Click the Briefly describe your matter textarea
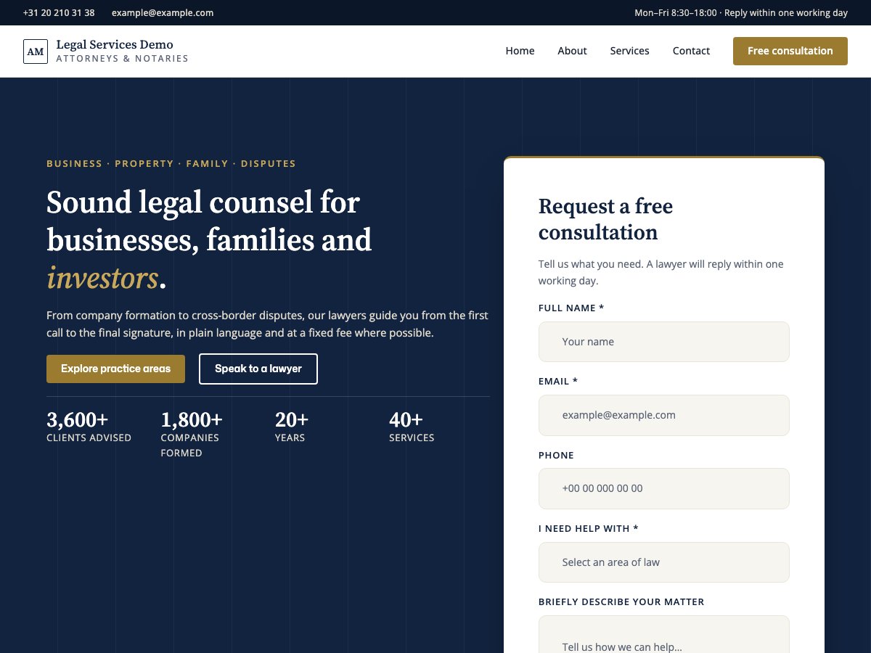 [x=663, y=635]
